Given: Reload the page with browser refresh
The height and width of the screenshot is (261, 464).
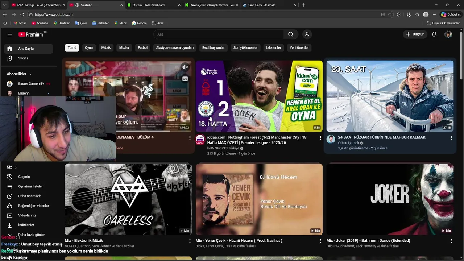Looking at the screenshot, I should coord(22,14).
